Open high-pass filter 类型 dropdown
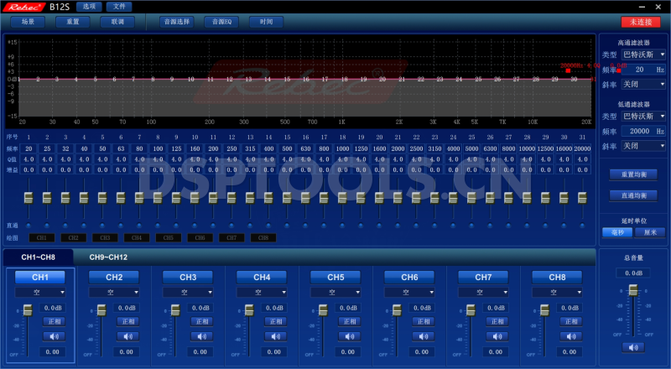 pyautogui.click(x=643, y=55)
